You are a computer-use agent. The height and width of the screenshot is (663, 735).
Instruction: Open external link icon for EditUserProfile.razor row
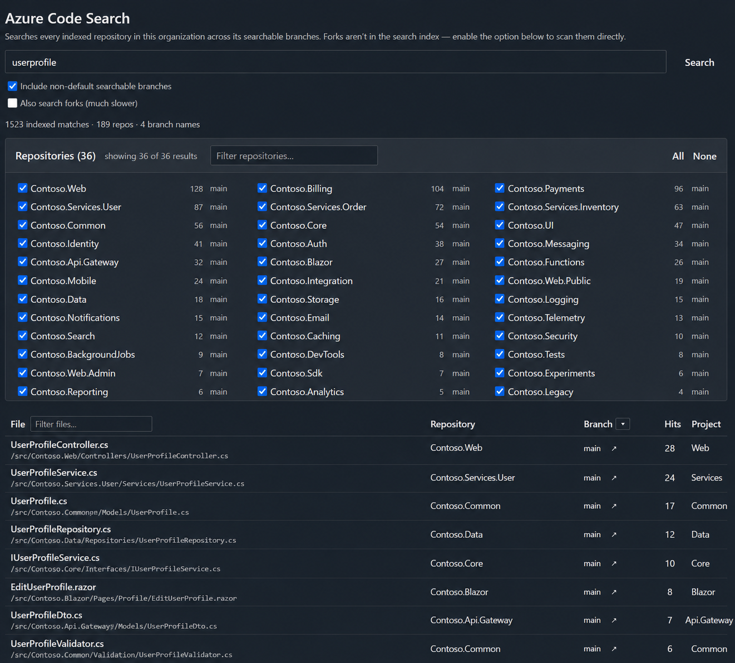pos(614,592)
